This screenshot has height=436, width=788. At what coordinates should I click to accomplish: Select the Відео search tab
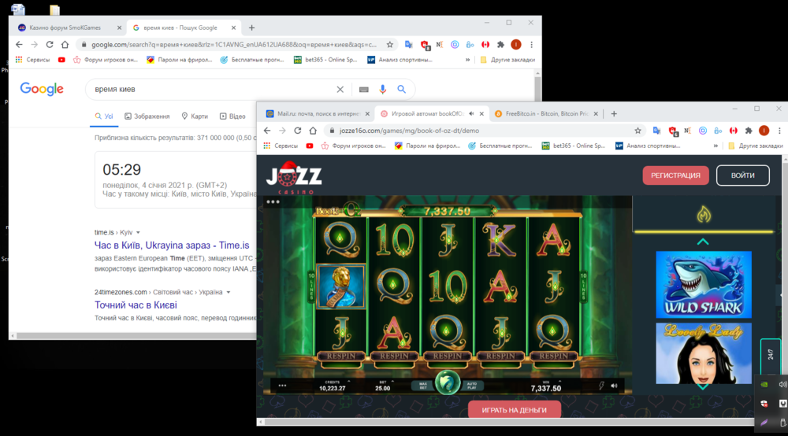click(x=232, y=116)
